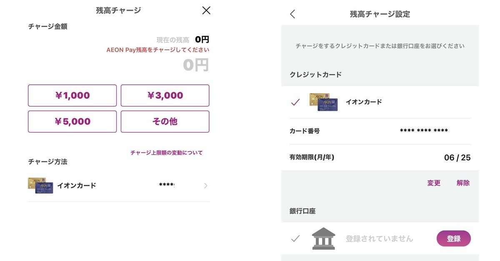Choose the ¥3,000 charge amount
This screenshot has width=500, height=261.
point(165,96)
